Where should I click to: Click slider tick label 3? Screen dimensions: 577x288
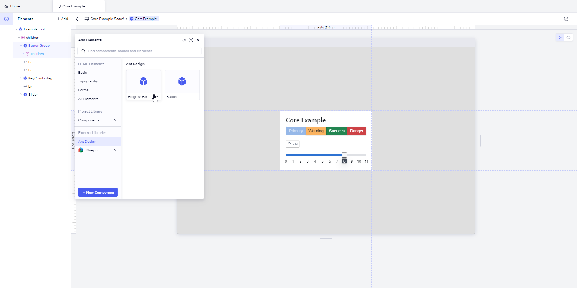(308, 161)
